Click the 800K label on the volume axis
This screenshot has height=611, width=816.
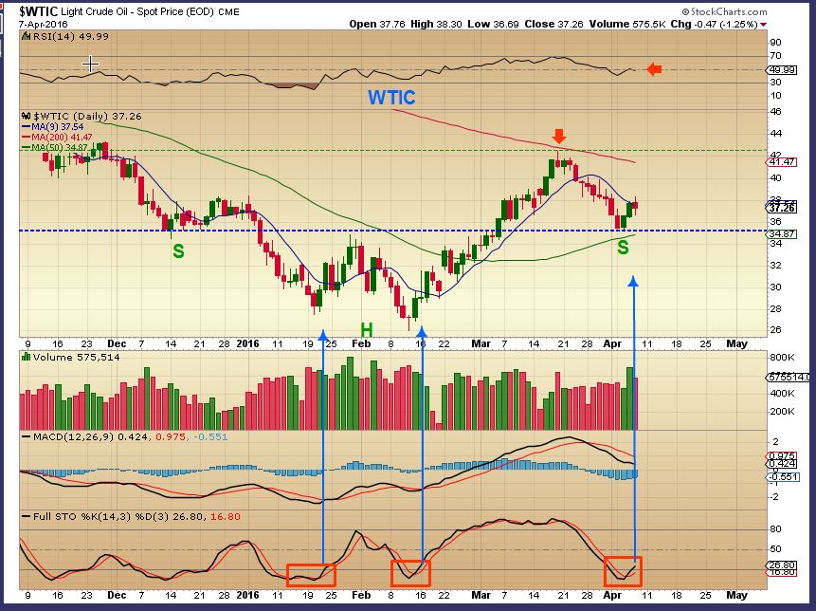[x=782, y=358]
